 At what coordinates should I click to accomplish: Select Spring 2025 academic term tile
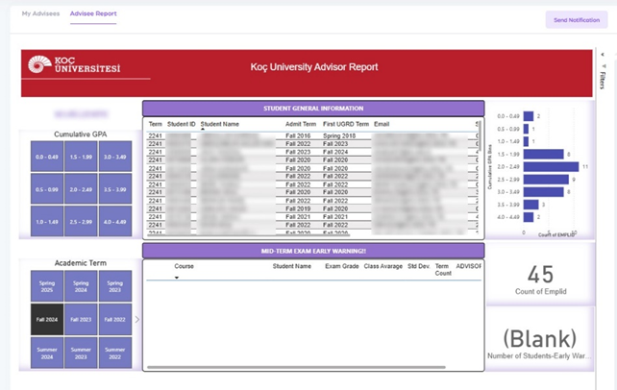pos(46,285)
